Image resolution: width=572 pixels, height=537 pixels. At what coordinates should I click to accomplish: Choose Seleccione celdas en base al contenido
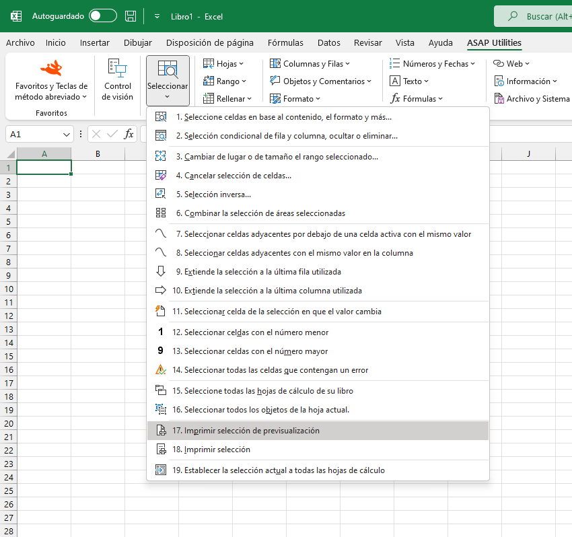coord(318,117)
